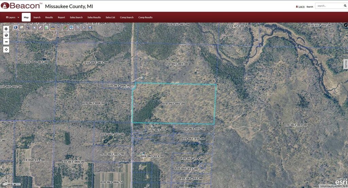Click the fit-to-extent arrows tool

(x=71, y=27)
